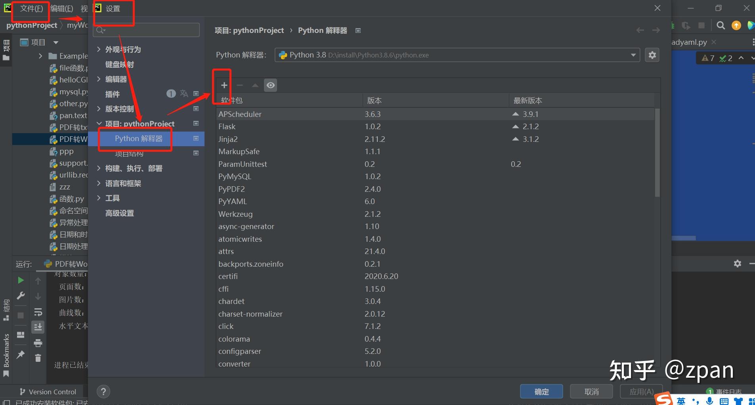The height and width of the screenshot is (405, 755).
Task: Select the Flask package row
Action: tap(435, 126)
